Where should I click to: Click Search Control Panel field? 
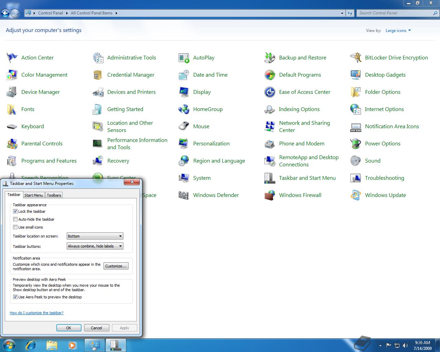coord(398,13)
